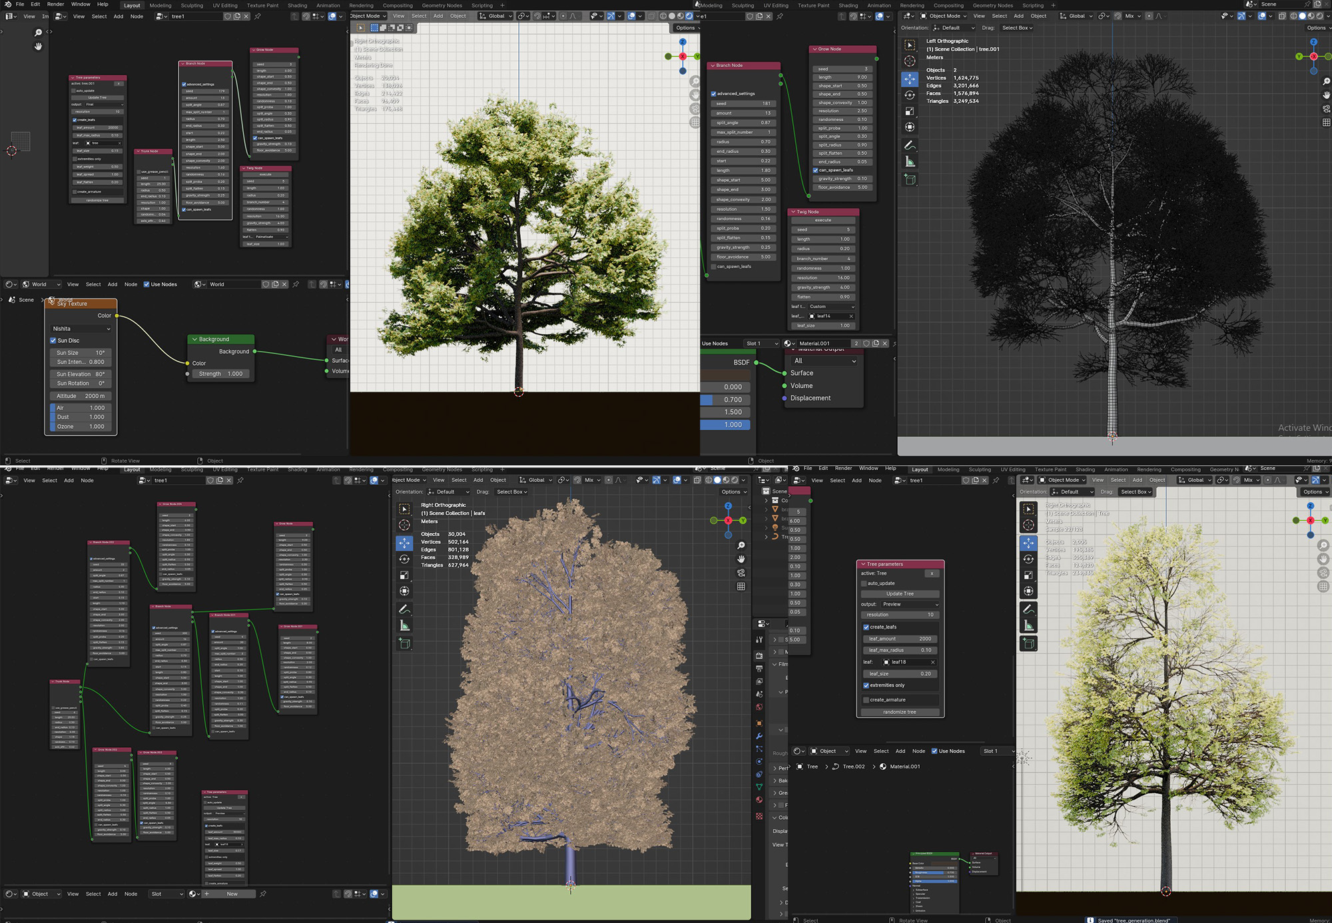
Task: Open the checkered Texture properties tab
Action: pyautogui.click(x=759, y=816)
